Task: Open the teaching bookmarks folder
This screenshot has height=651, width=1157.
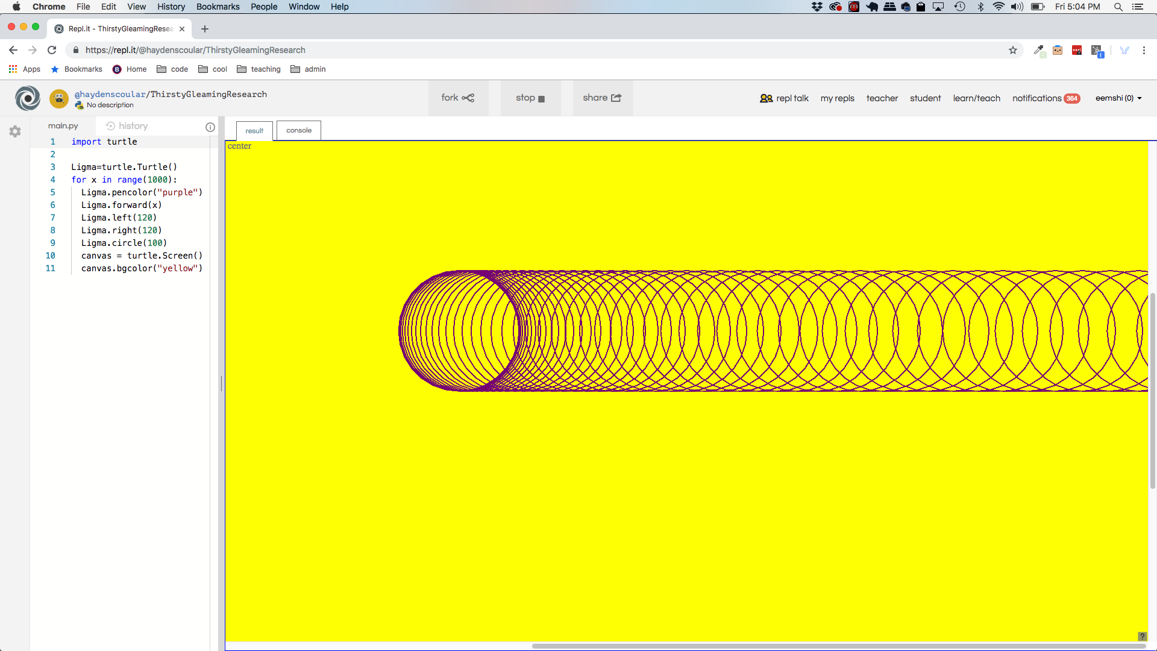Action: point(259,69)
